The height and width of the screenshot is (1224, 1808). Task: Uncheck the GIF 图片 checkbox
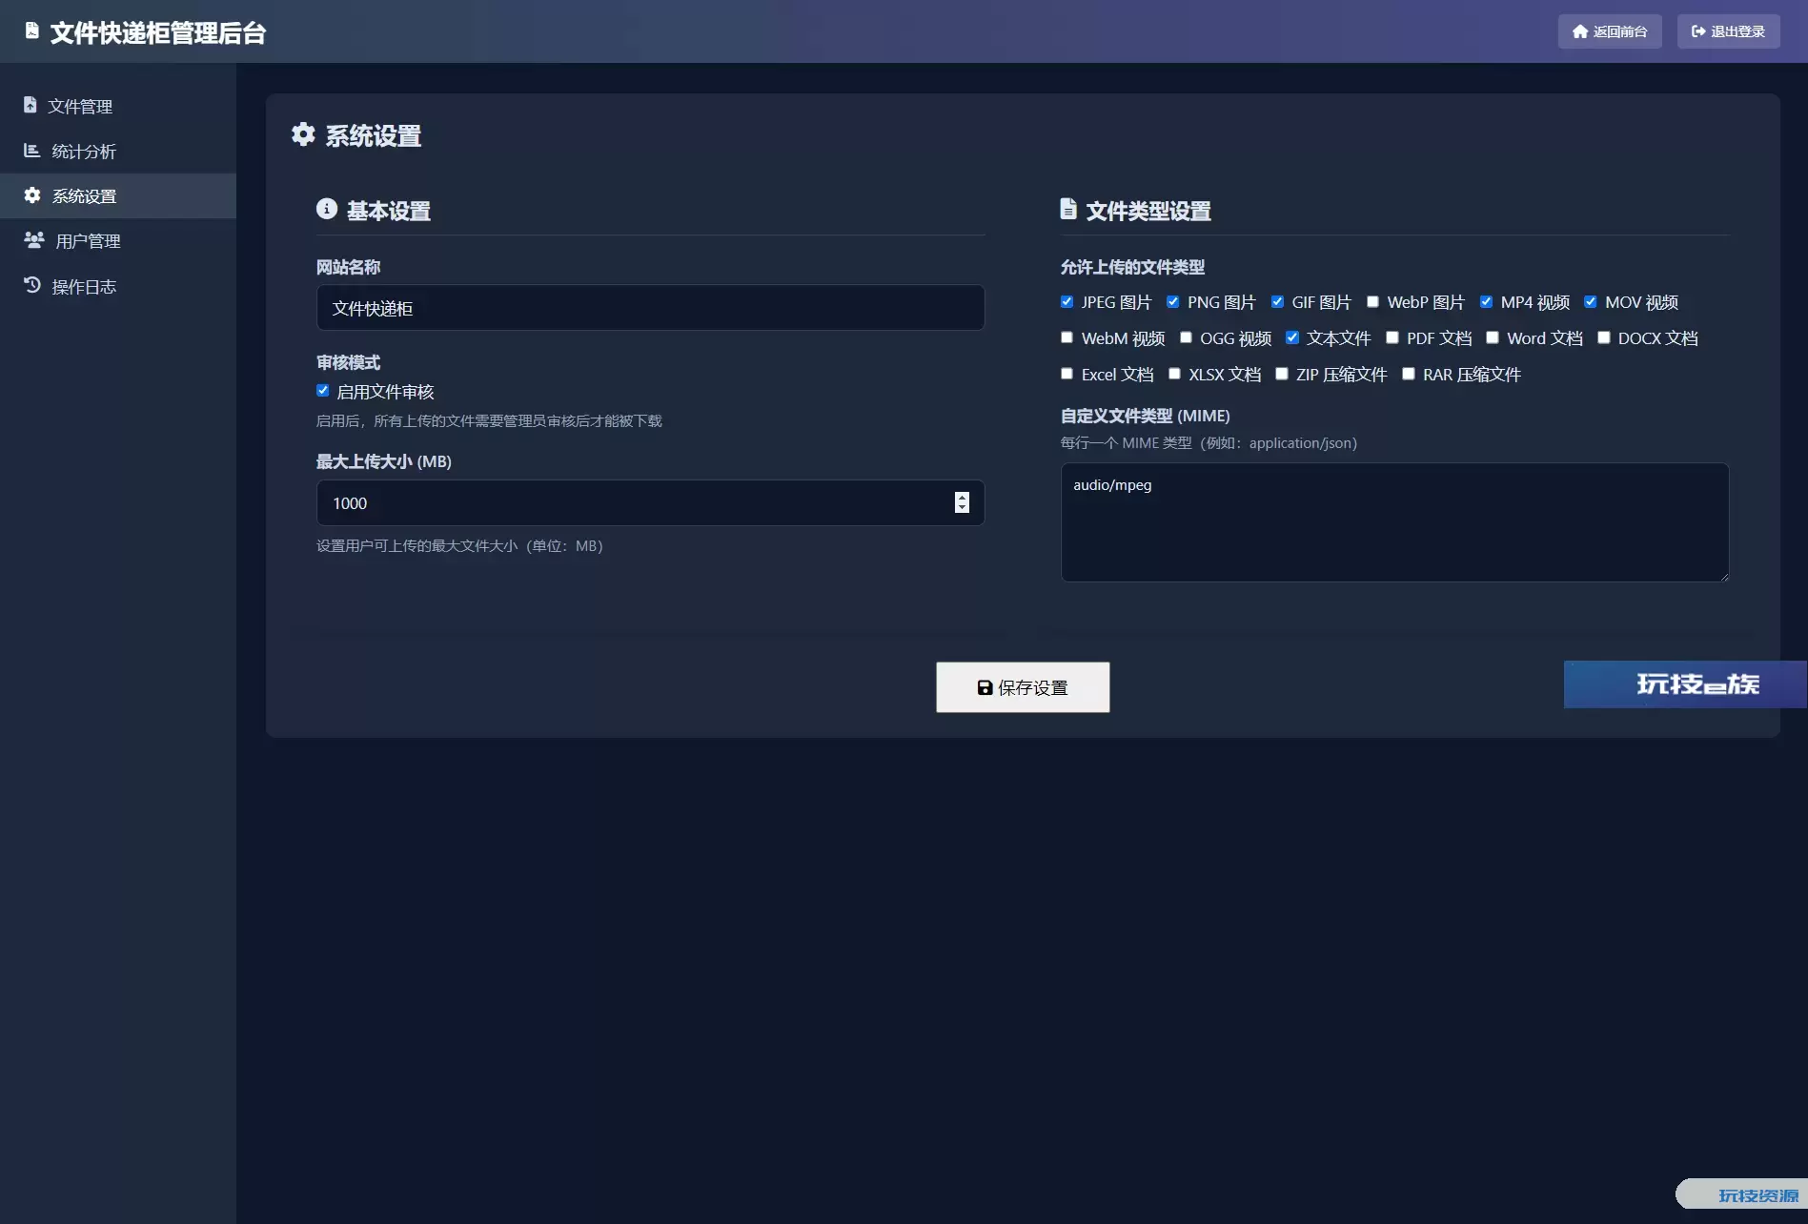pyautogui.click(x=1278, y=301)
